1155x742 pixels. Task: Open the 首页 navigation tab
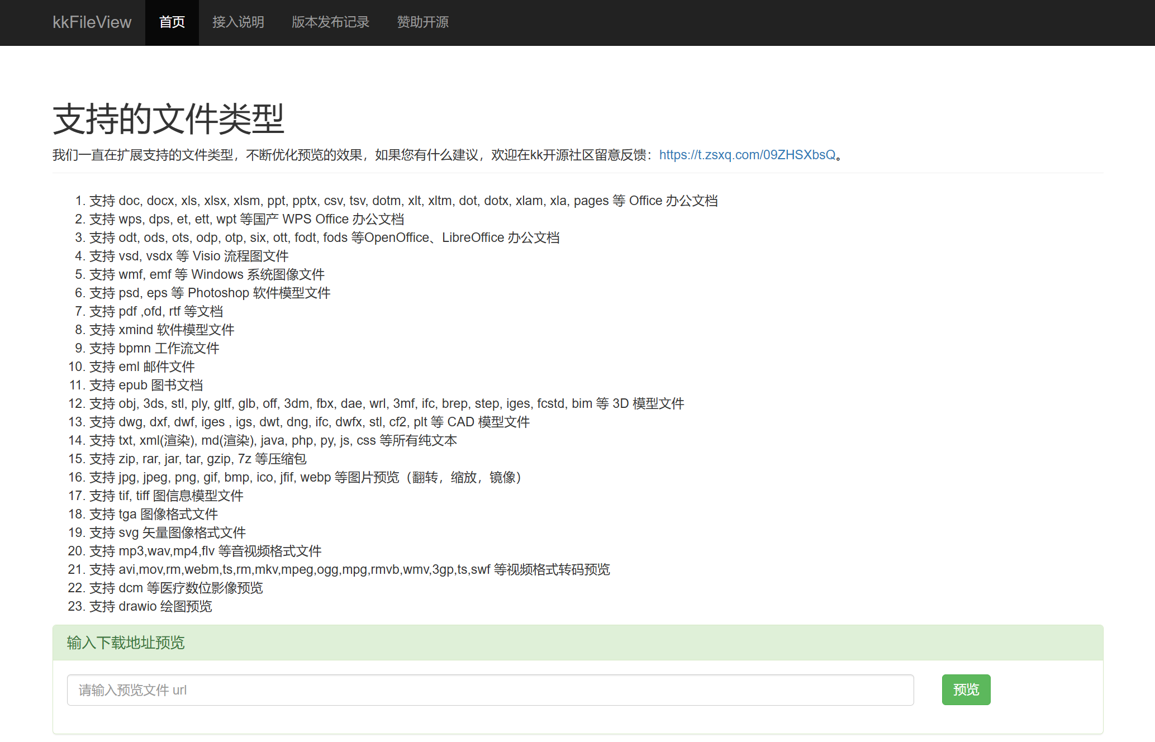tap(172, 22)
